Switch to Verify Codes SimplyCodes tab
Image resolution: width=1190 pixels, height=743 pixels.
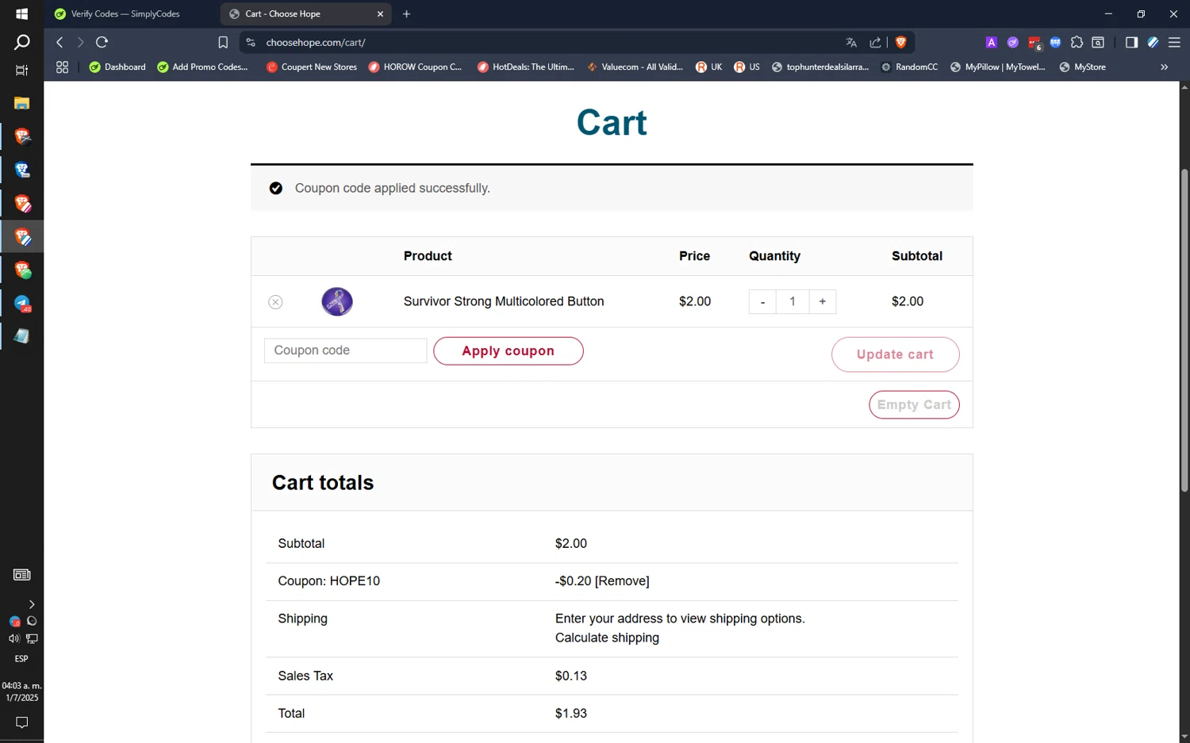[x=127, y=13]
